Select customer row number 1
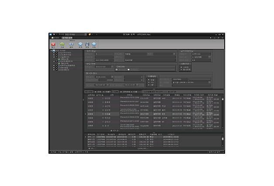The width and height of the screenshot is (274, 186). click(154, 98)
